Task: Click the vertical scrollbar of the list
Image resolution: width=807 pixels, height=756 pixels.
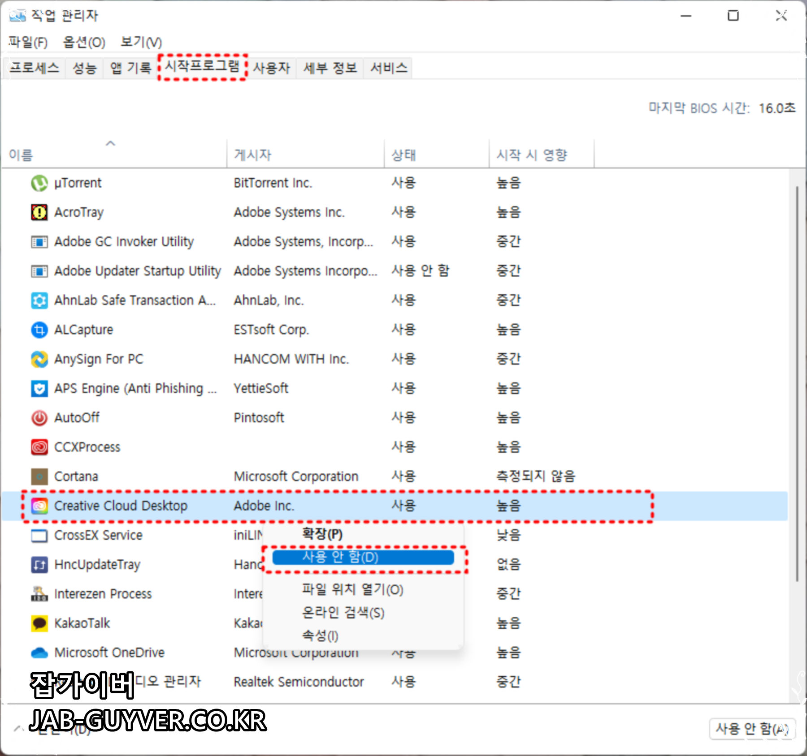Action: 797,384
